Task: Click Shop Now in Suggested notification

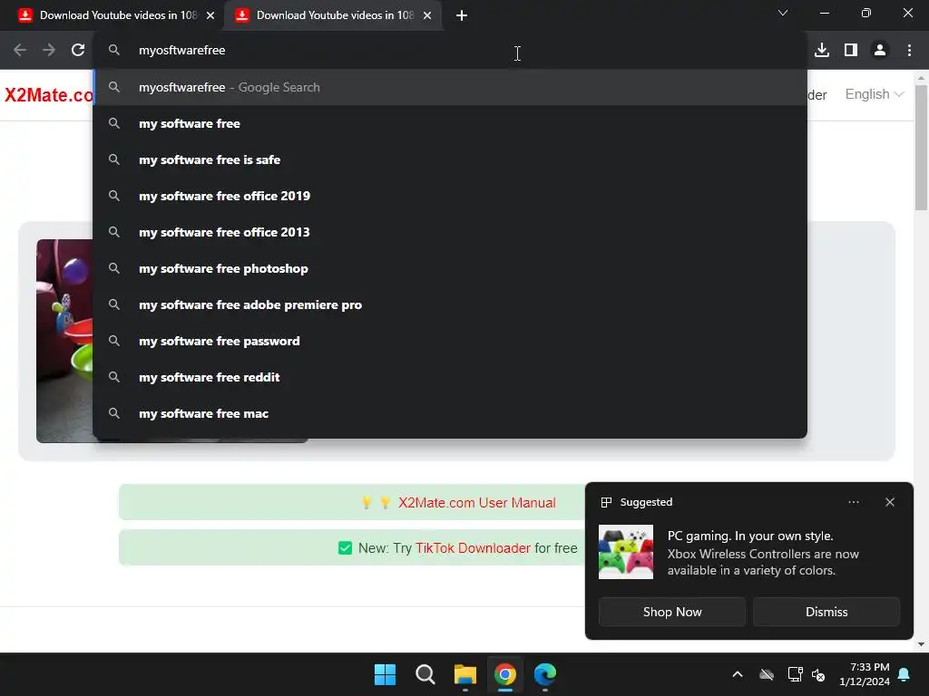Action: coord(672,612)
